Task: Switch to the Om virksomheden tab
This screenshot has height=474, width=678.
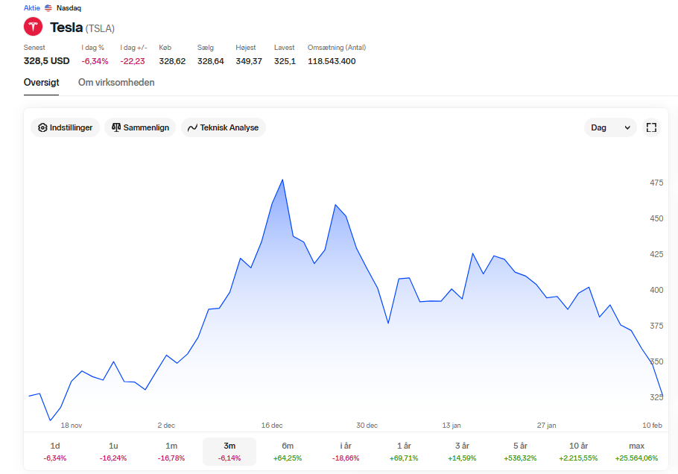Action: 116,82
